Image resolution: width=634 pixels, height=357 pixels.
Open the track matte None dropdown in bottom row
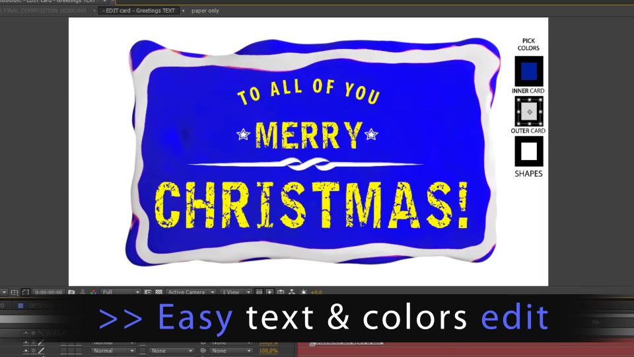[x=172, y=351]
